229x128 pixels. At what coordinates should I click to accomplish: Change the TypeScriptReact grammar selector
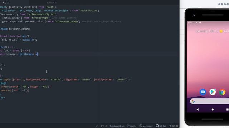(117, 126)
